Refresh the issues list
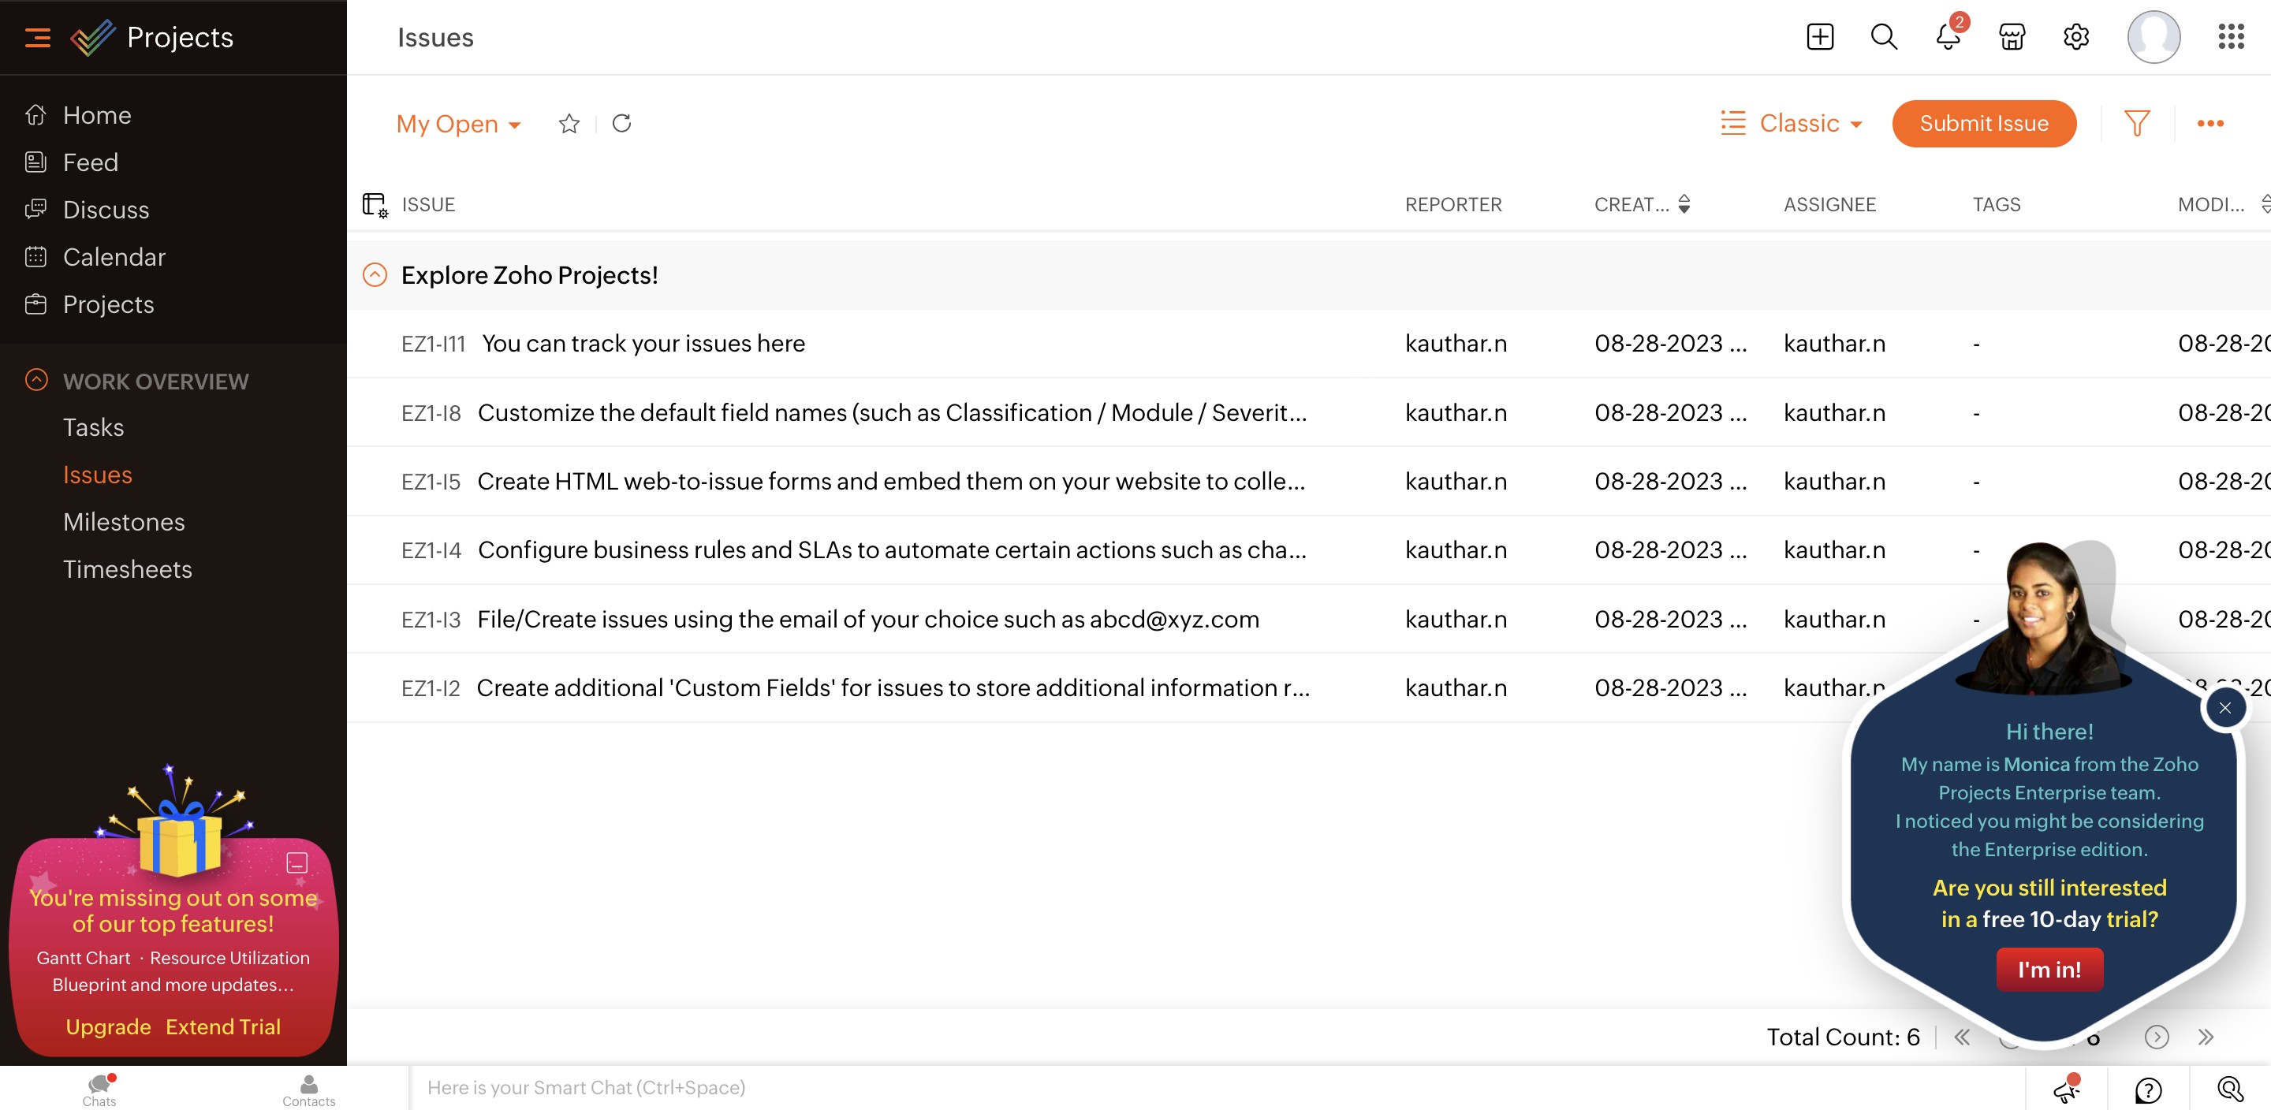Image resolution: width=2271 pixels, height=1110 pixels. point(621,124)
